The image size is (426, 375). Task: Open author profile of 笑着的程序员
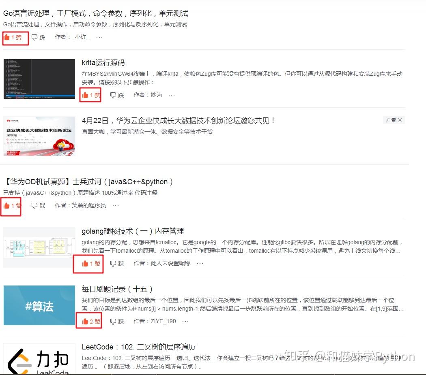point(88,205)
